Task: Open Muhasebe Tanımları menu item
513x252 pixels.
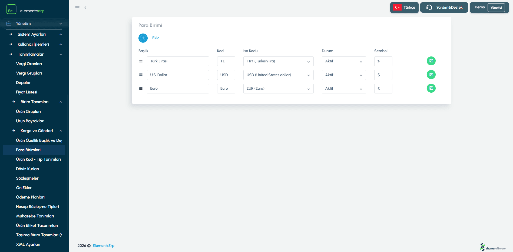Action: coord(35,216)
